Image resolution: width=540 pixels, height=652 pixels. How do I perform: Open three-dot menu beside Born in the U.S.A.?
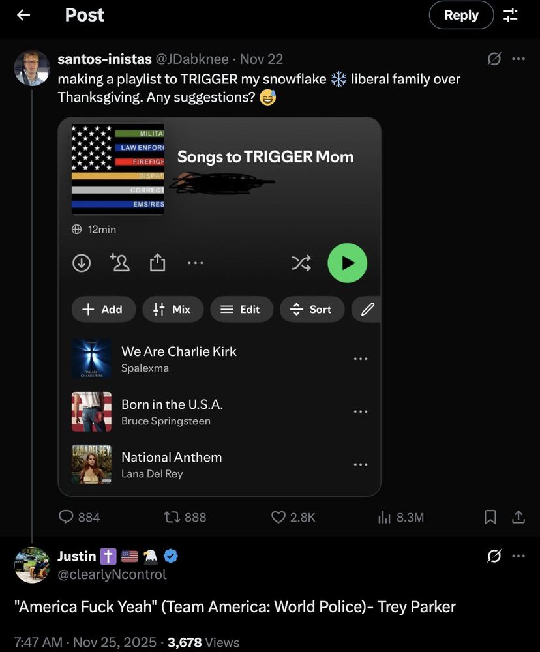360,411
